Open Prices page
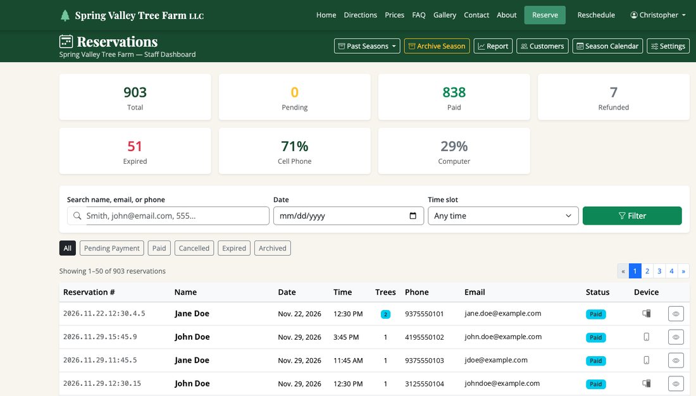The image size is (696, 396). (395, 15)
